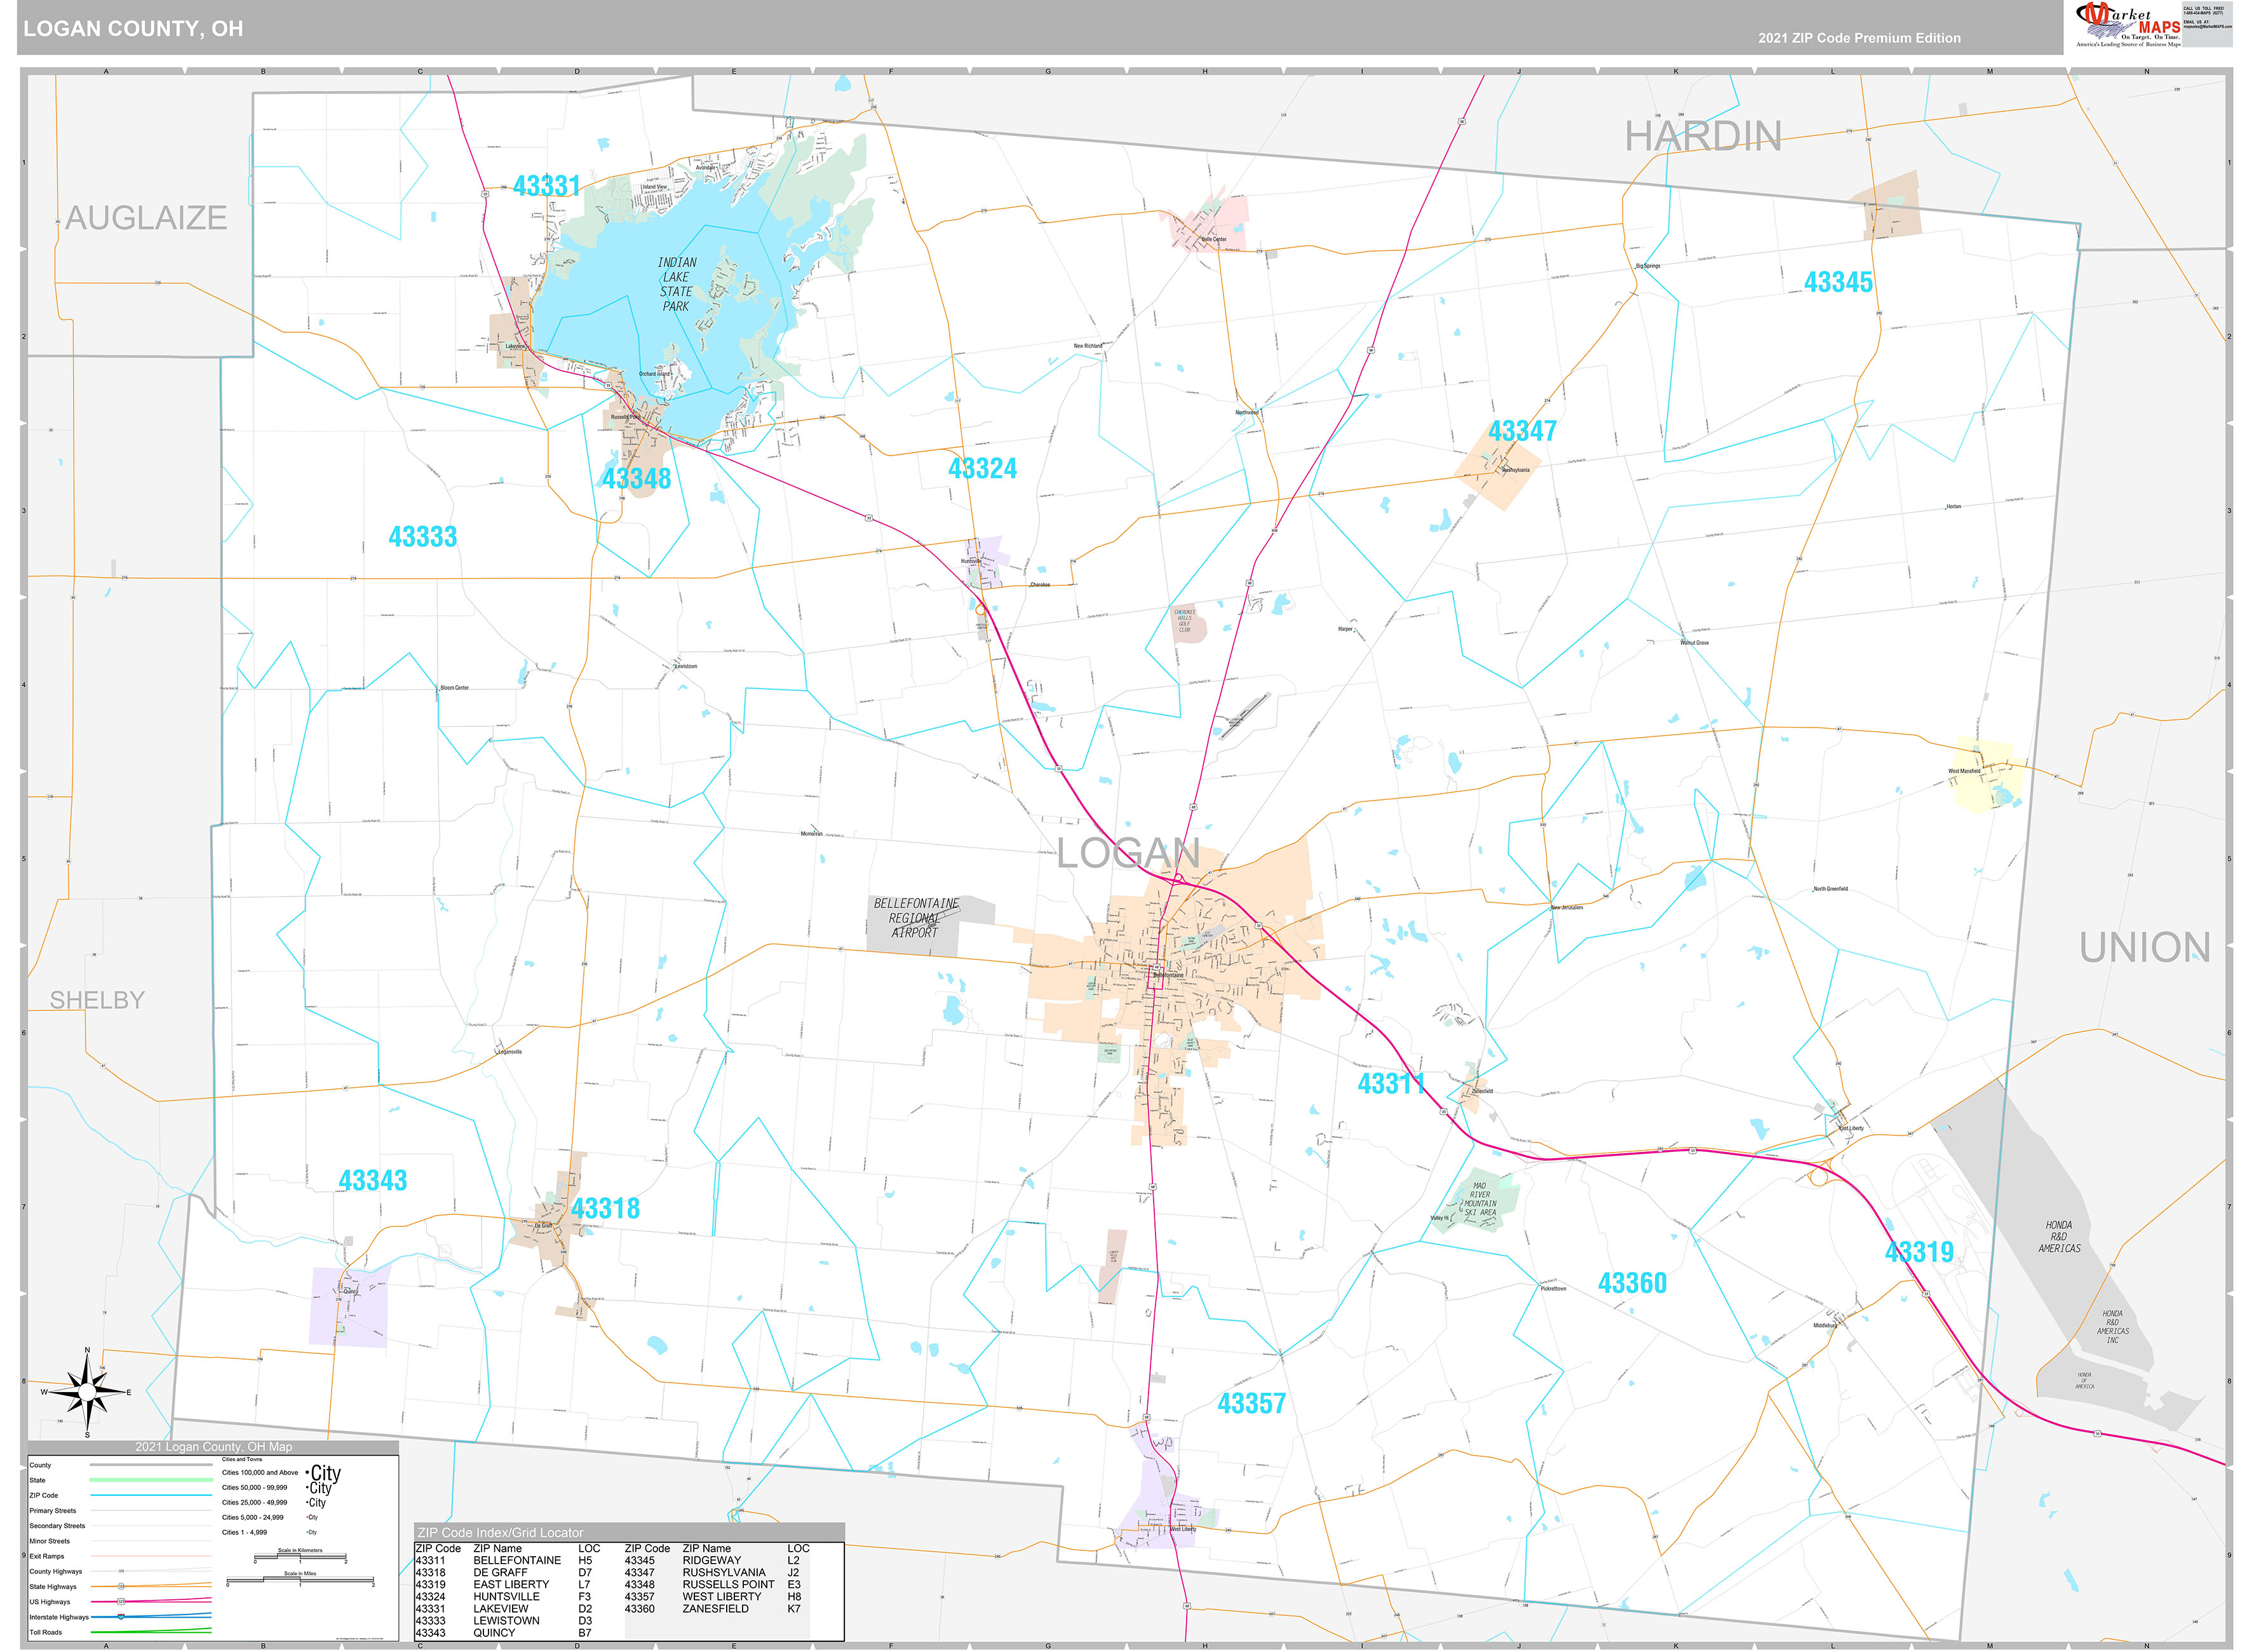
Task: Click ZIP label 43360 on the map
Action: point(1632,1283)
